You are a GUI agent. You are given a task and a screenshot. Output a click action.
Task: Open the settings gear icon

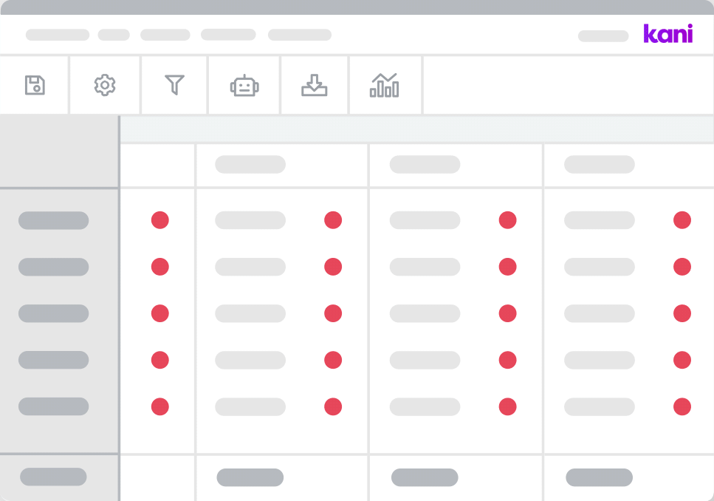click(105, 85)
